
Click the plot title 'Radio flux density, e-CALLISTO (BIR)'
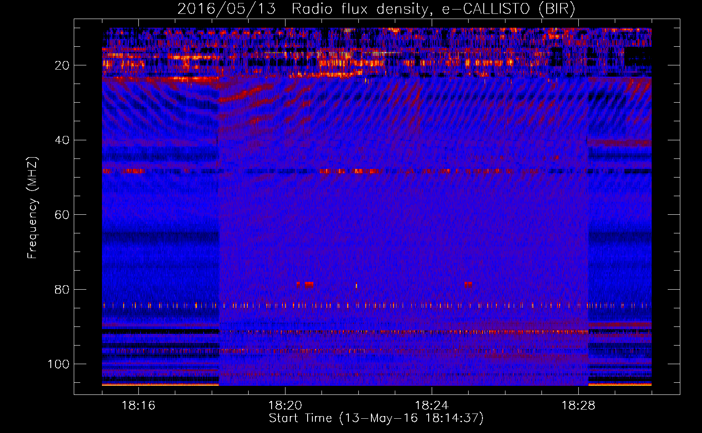point(433,9)
